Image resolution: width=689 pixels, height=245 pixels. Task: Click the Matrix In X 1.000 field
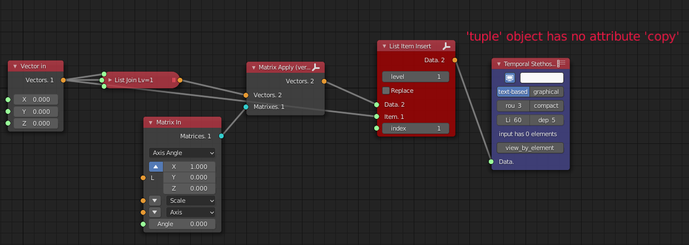(189, 167)
